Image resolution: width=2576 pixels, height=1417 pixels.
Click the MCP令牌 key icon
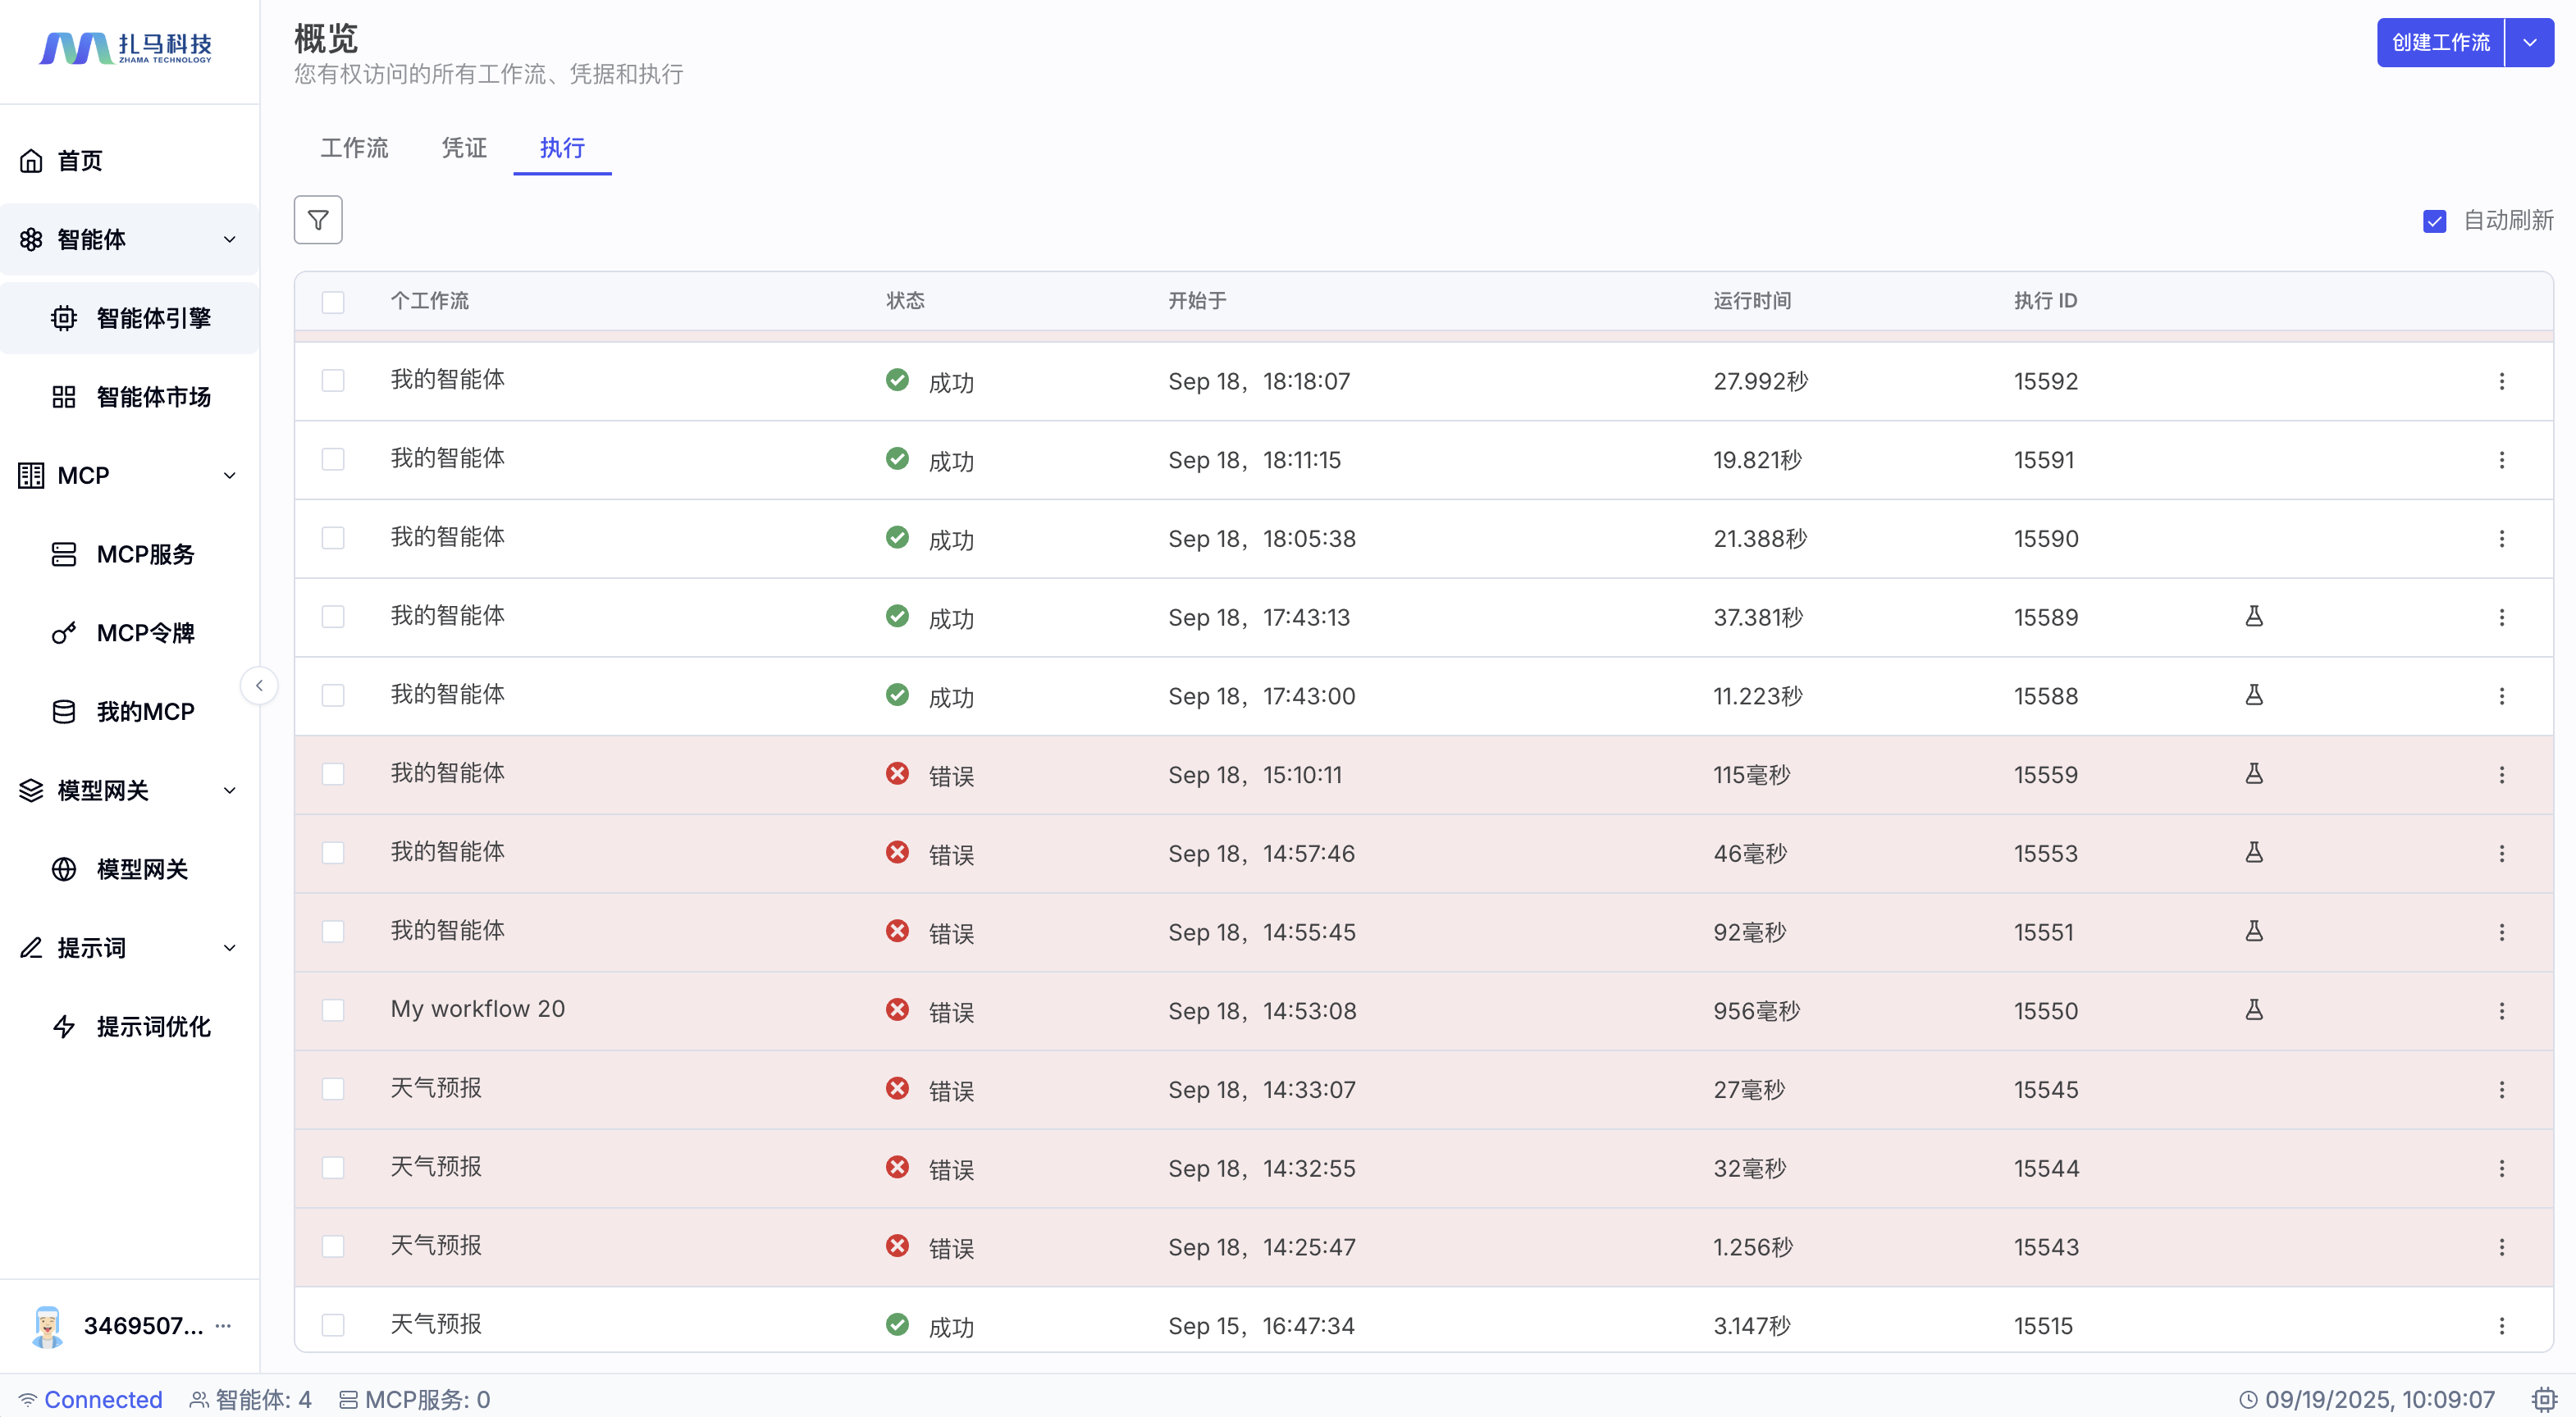click(64, 634)
